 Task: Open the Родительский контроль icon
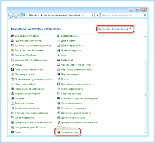point(12,94)
